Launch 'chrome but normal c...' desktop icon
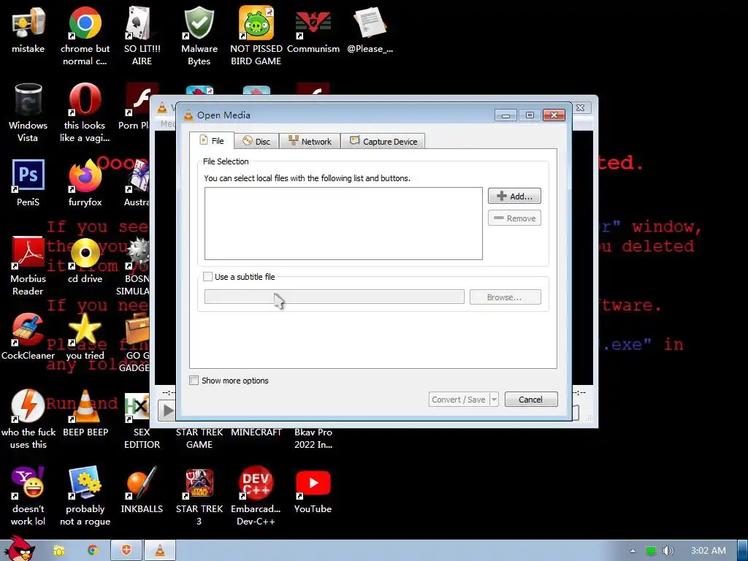 point(85,36)
